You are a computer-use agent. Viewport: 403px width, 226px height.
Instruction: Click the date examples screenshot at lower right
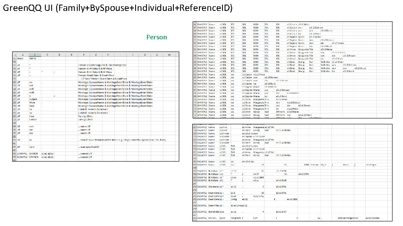pyautogui.click(x=293, y=172)
